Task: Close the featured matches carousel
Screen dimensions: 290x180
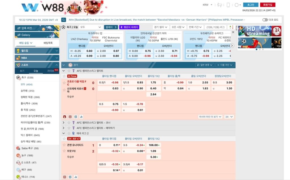Action: pos(233,32)
